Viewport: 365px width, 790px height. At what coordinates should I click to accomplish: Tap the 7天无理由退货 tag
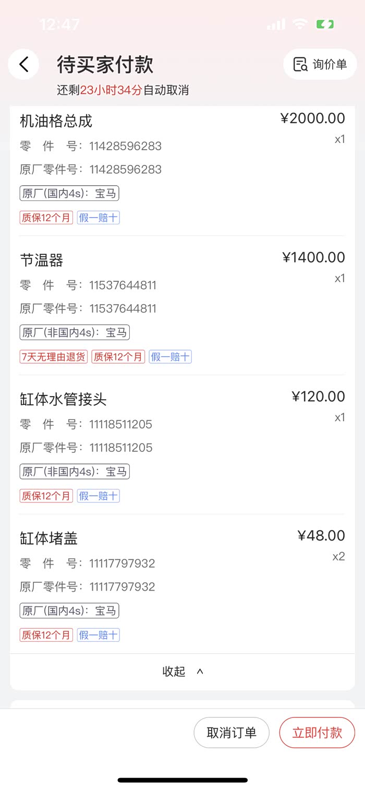tap(54, 357)
